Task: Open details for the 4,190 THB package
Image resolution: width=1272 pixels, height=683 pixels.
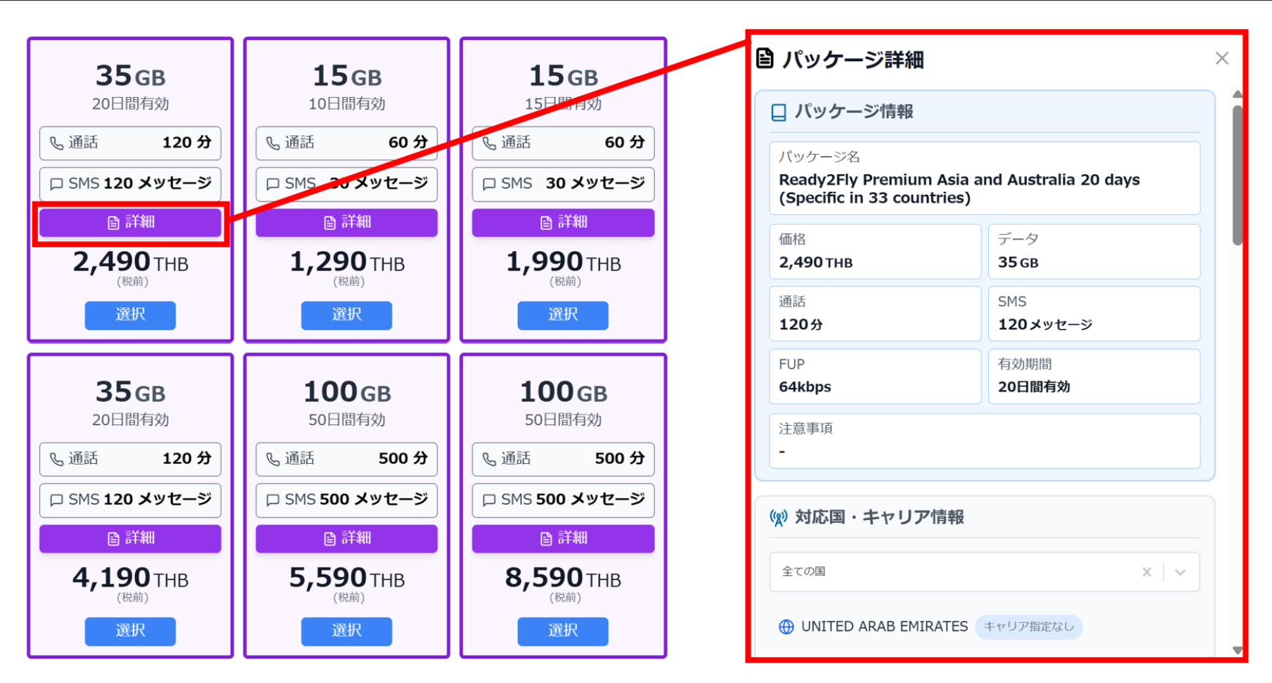Action: point(131,538)
